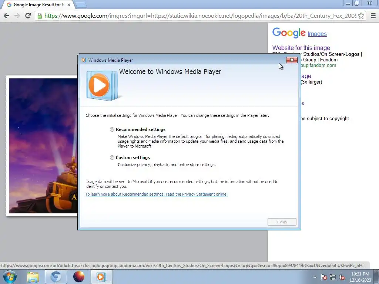The image size is (379, 284).
Task: Click the 20th Century Fox image thumbnail
Action: pyautogui.click(x=43, y=146)
